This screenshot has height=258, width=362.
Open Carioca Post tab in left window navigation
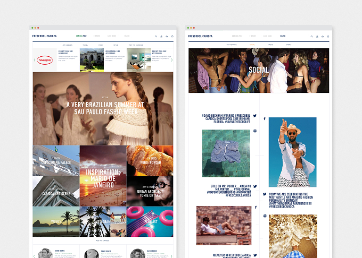tap(81, 36)
